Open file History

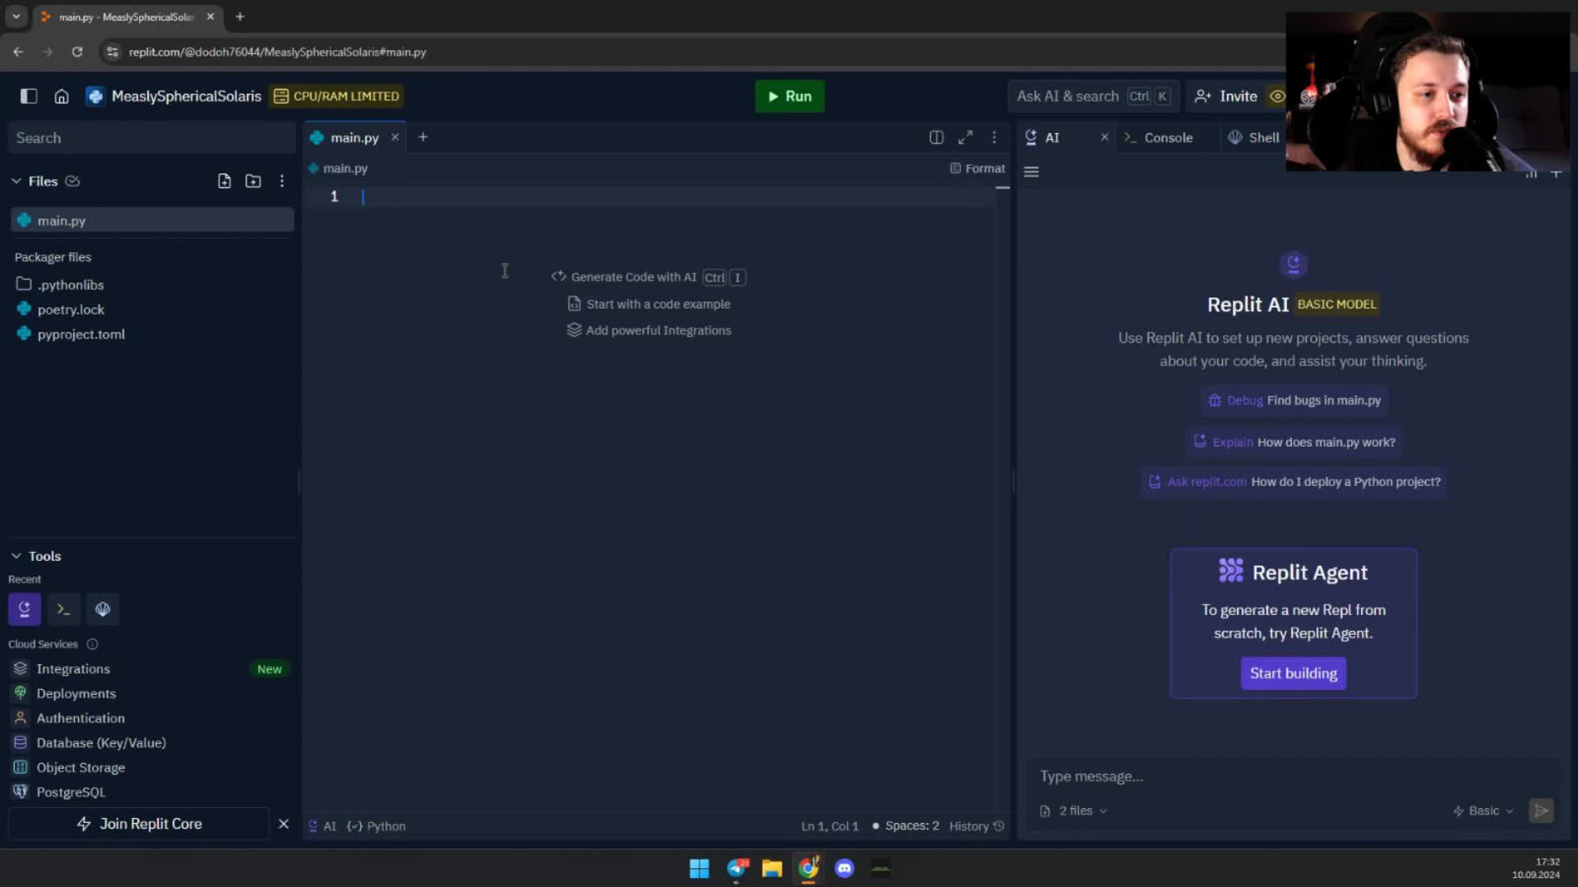pos(976,826)
